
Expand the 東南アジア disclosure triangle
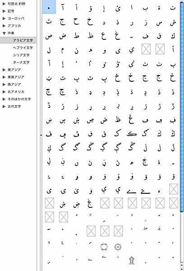[4, 77]
